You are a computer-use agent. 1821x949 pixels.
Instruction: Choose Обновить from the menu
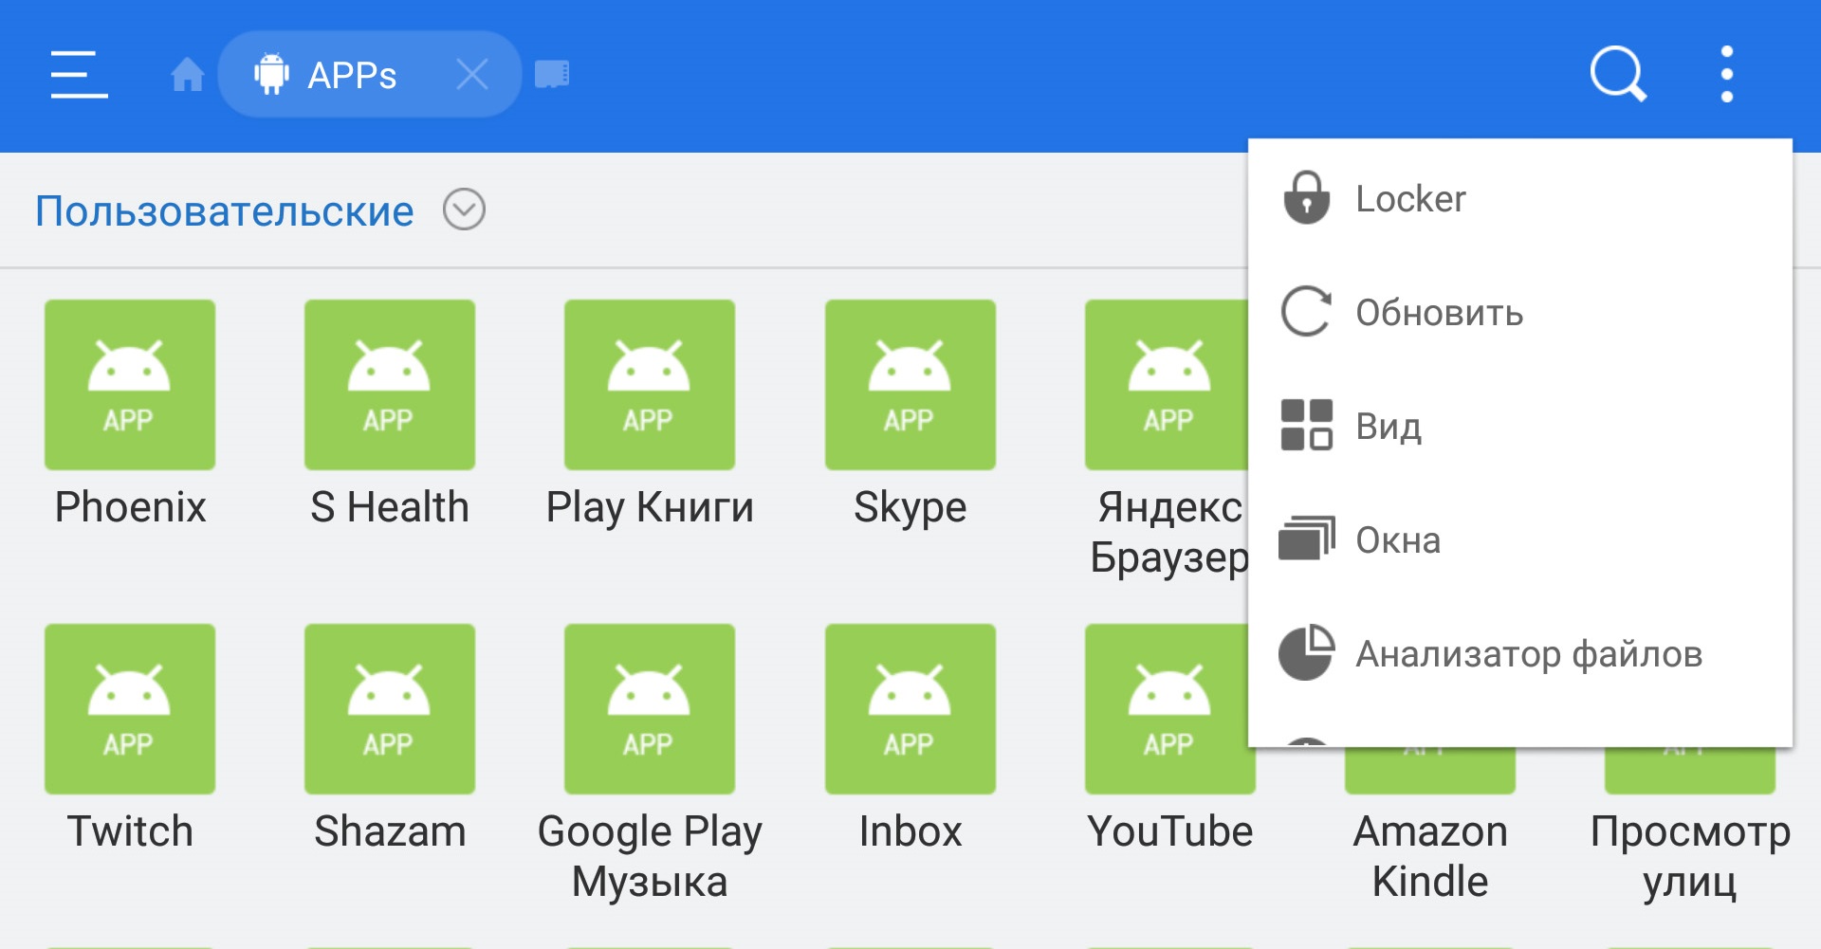(1520, 312)
